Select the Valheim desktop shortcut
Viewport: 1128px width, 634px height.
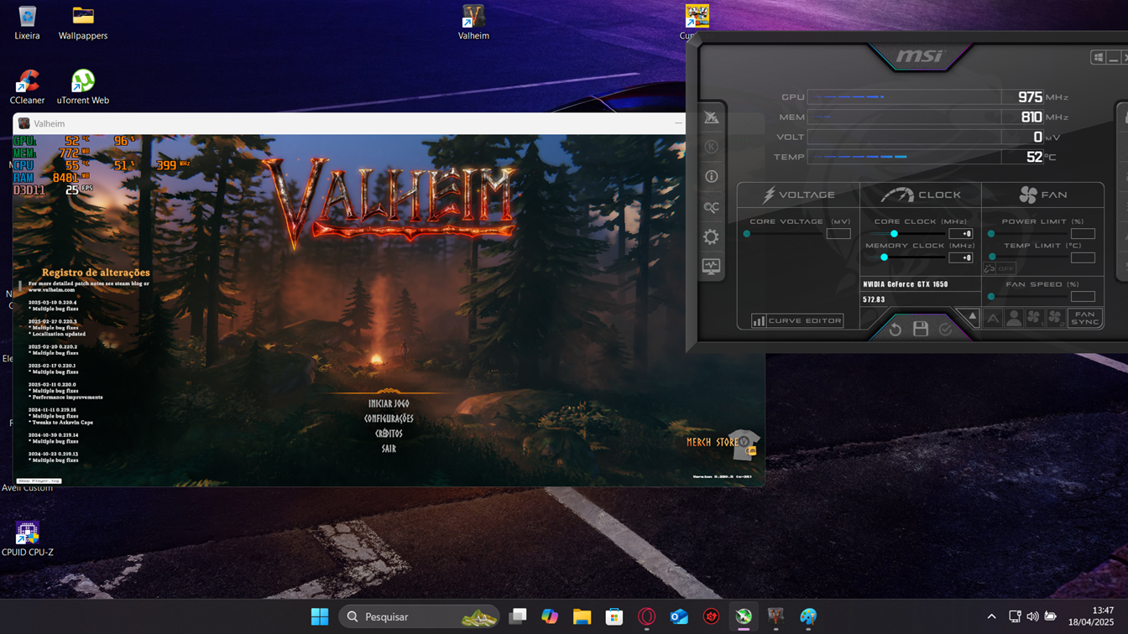point(473,23)
